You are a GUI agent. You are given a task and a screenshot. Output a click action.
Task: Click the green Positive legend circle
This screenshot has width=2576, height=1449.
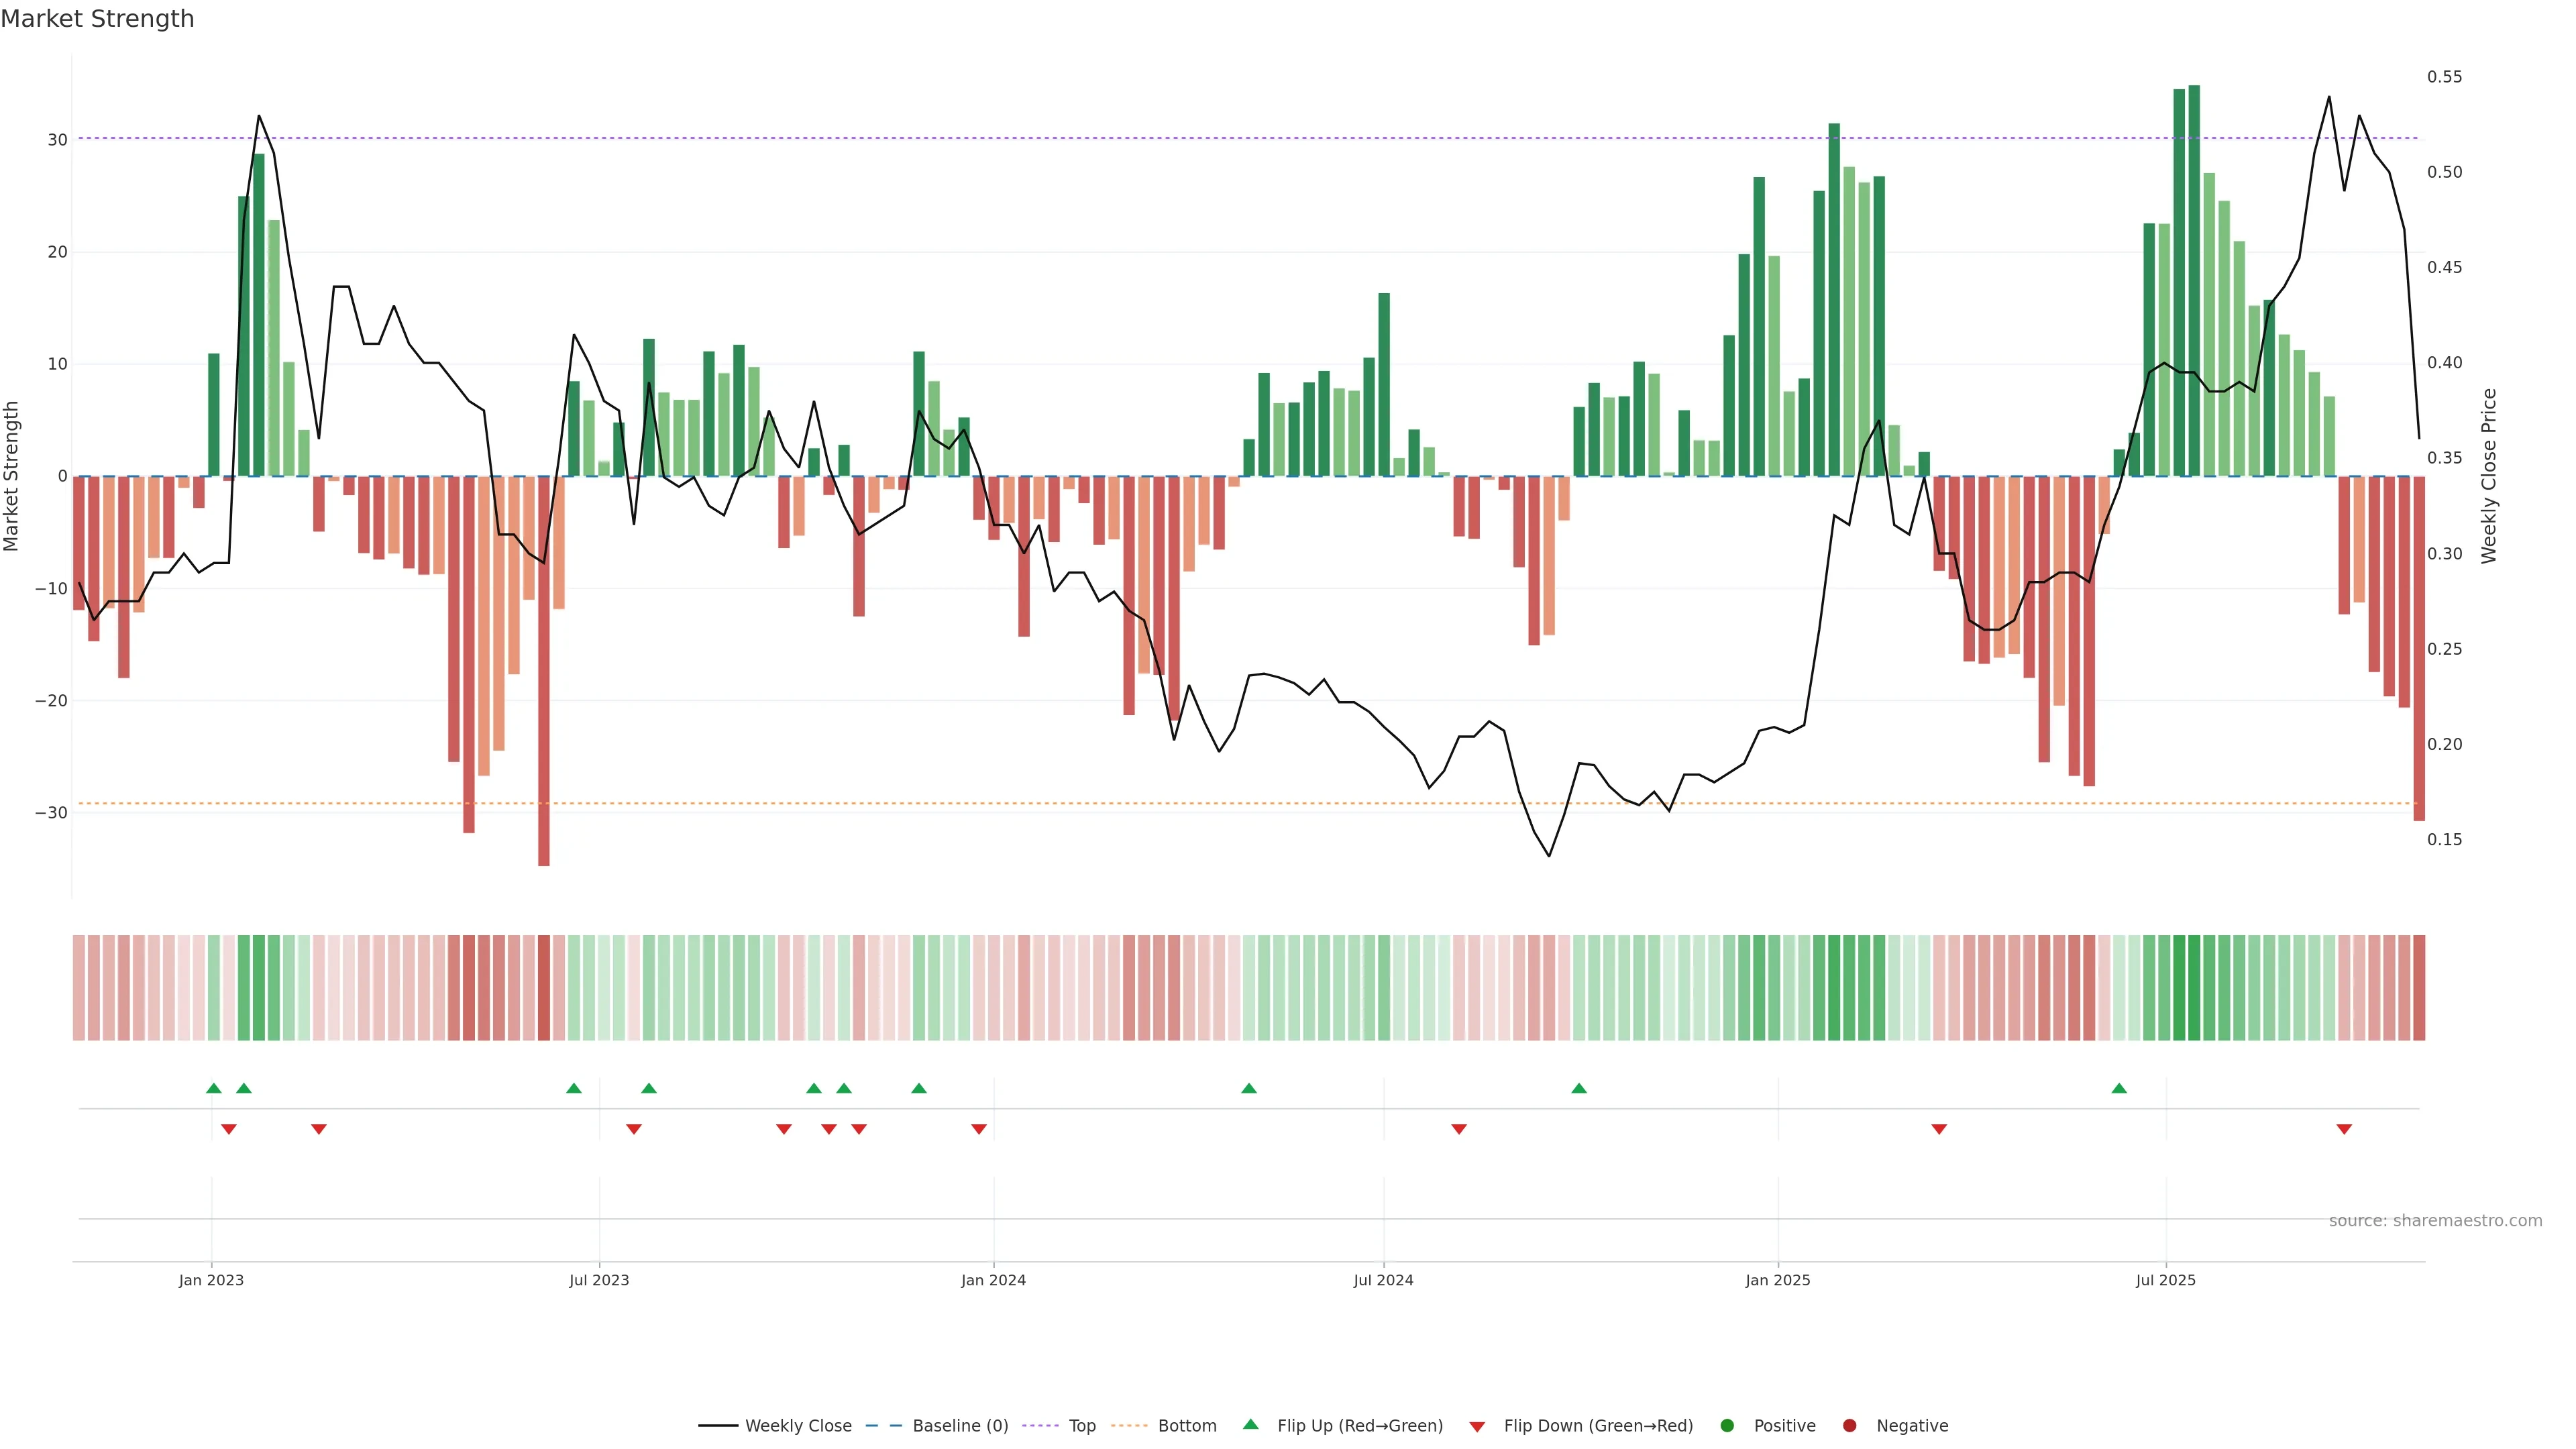(1726, 1425)
